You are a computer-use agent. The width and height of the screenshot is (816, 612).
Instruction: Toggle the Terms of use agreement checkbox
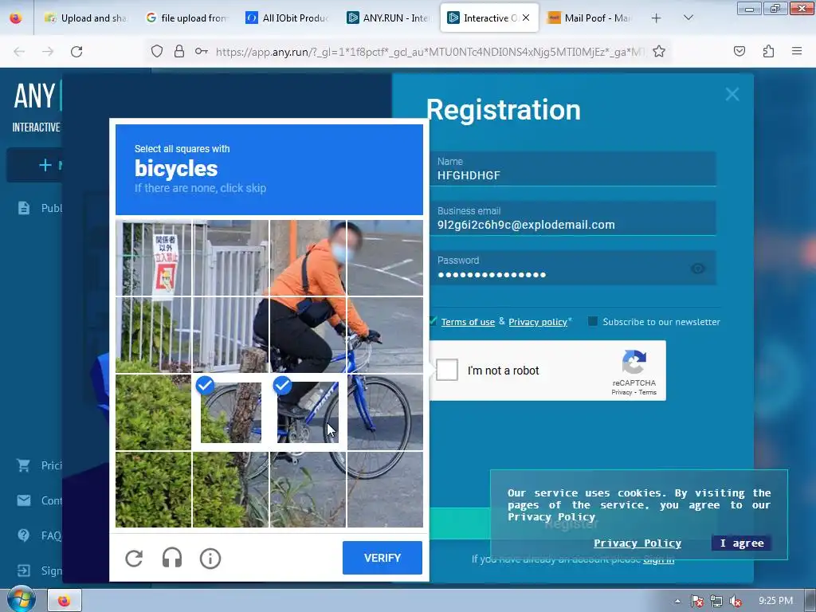[433, 321]
